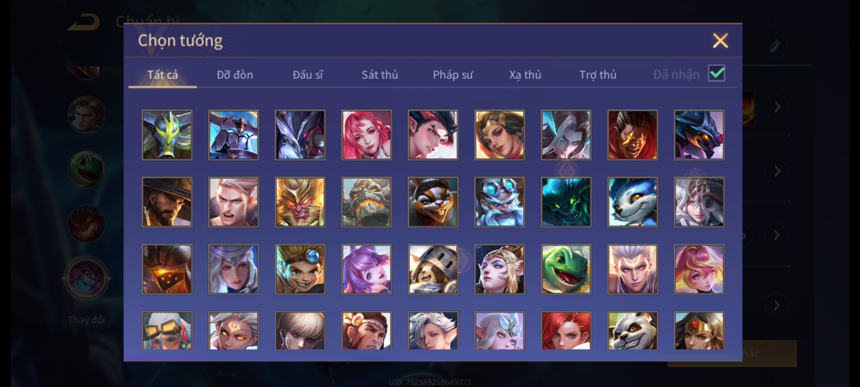Show the Pháp sư hero category
The height and width of the screenshot is (387, 860).
point(453,75)
